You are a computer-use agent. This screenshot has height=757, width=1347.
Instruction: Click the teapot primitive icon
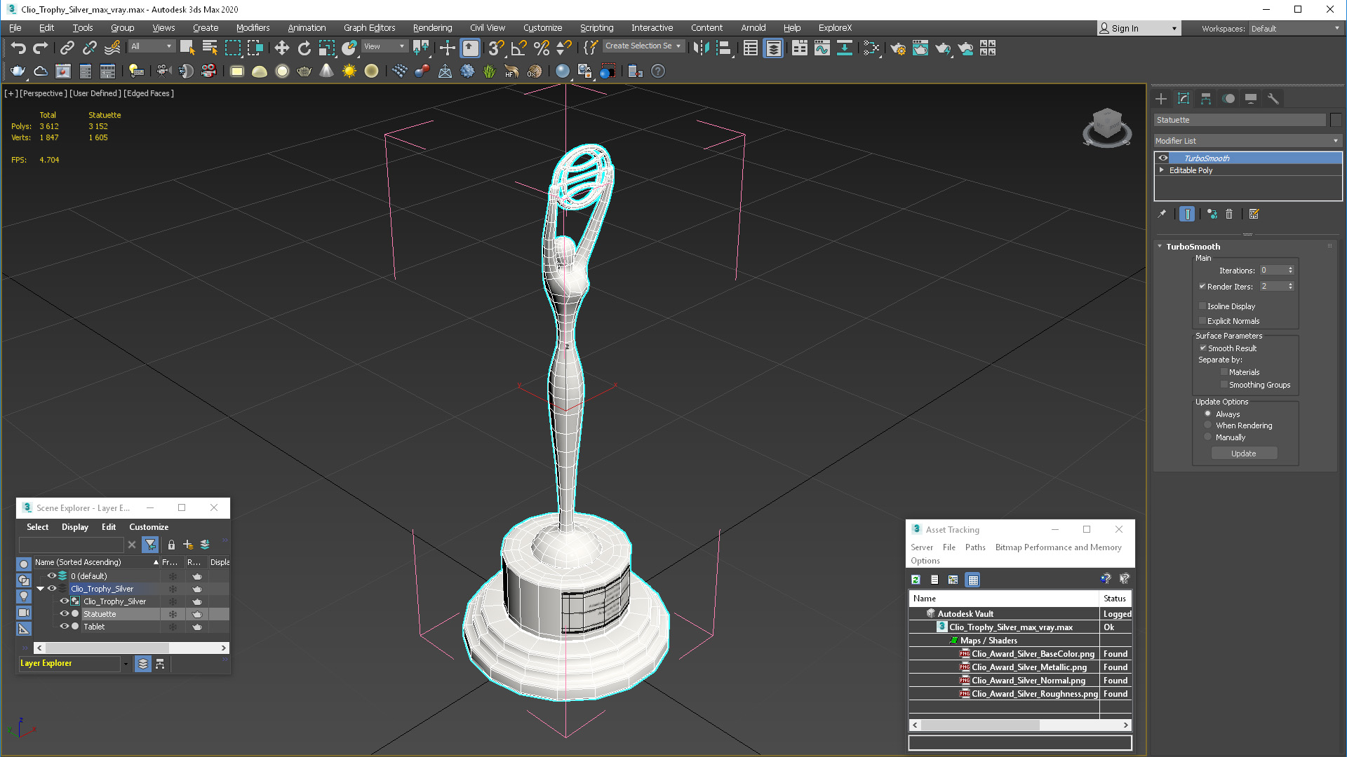tap(304, 71)
